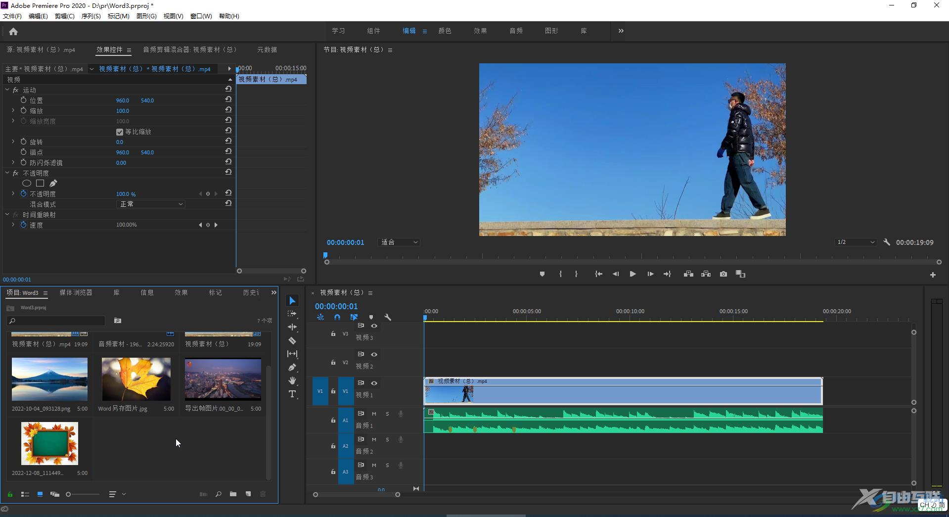Step forward one frame
Viewport: 949px width, 517px height.
(x=650, y=274)
